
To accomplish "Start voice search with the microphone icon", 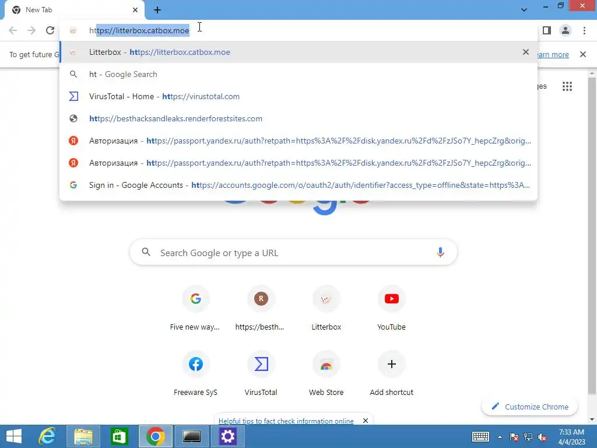I will point(440,252).
